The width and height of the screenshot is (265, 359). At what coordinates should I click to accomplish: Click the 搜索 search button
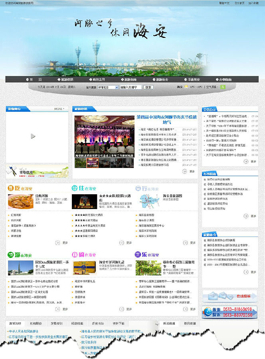(x=148, y=87)
